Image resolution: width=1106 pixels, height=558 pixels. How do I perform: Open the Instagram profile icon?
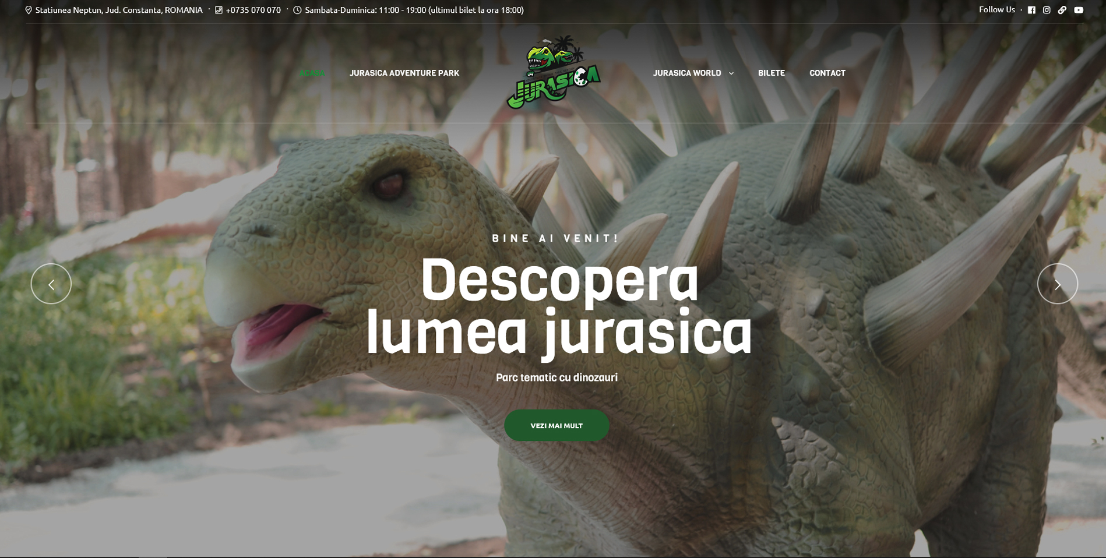(x=1047, y=10)
